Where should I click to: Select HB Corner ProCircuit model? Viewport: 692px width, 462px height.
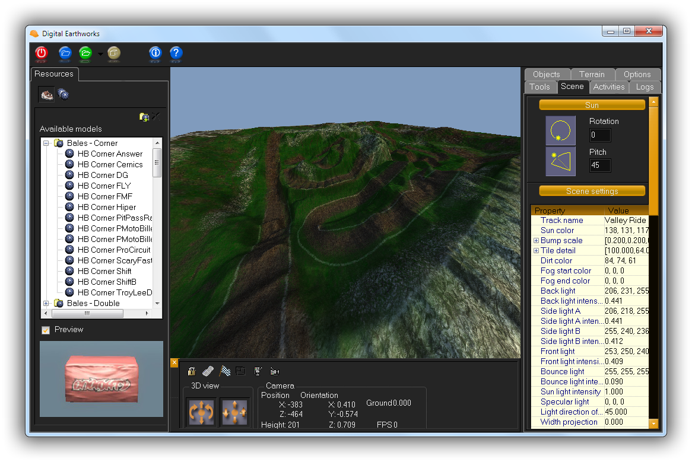114,250
